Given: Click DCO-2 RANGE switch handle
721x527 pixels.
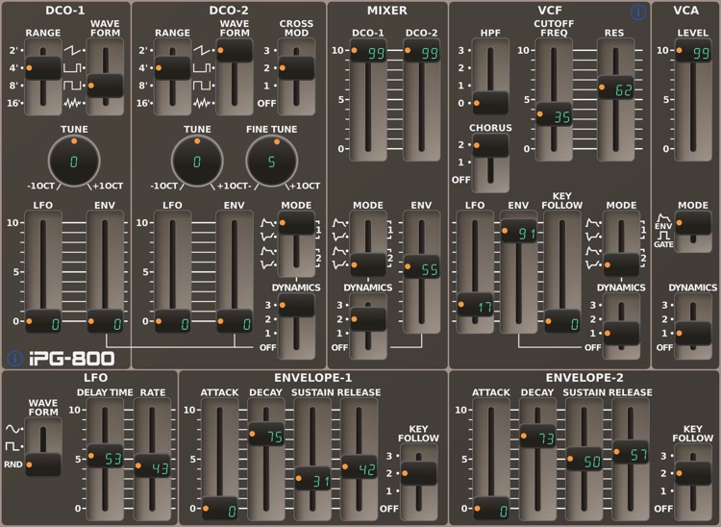Looking at the screenshot, I should pyautogui.click(x=172, y=68).
